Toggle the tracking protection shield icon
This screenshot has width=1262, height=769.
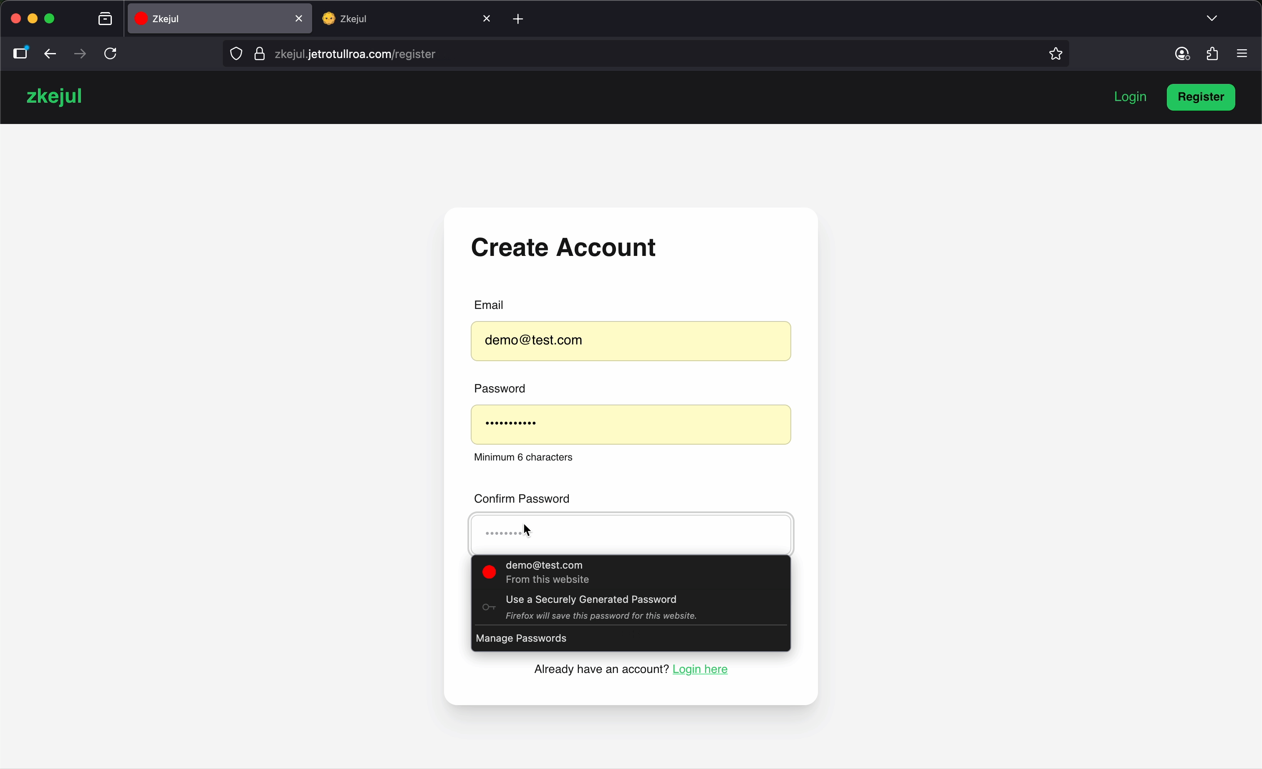[236, 54]
